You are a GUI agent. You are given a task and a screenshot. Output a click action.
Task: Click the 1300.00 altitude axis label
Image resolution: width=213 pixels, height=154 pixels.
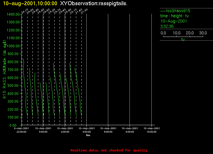(x=13, y=22)
